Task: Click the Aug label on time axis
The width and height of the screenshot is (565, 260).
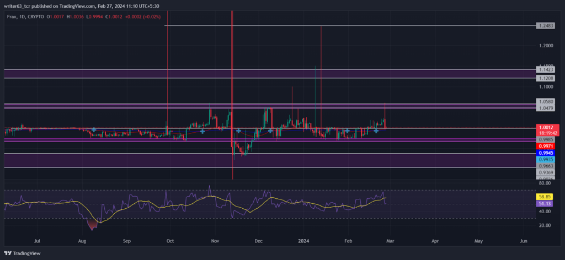Action: click(x=82, y=241)
